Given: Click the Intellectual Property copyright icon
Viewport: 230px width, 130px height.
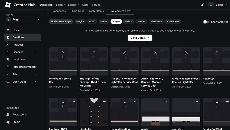Looking at the screenshot, I should (x=8, y=67).
